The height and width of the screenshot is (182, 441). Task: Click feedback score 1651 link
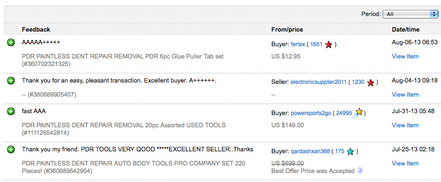tap(316, 44)
